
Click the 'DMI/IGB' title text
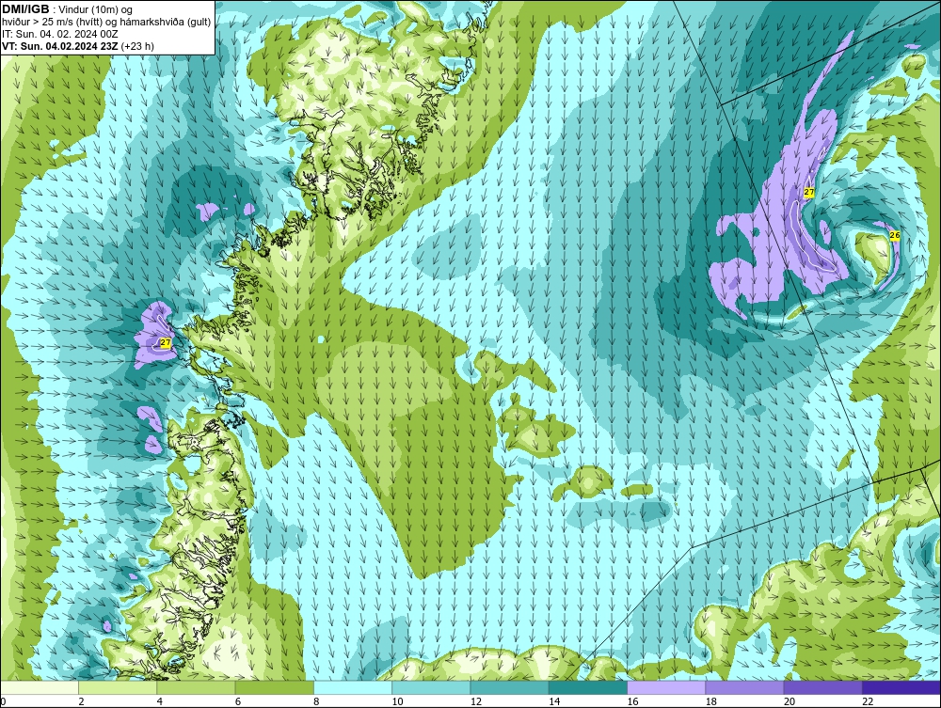pos(25,9)
